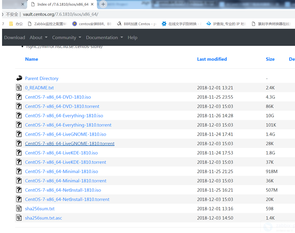Viewport: 295px width, 233px height.
Task: Open CentOS-7-x86_64-DVD-1810.torrent link
Action: [x=62, y=106]
